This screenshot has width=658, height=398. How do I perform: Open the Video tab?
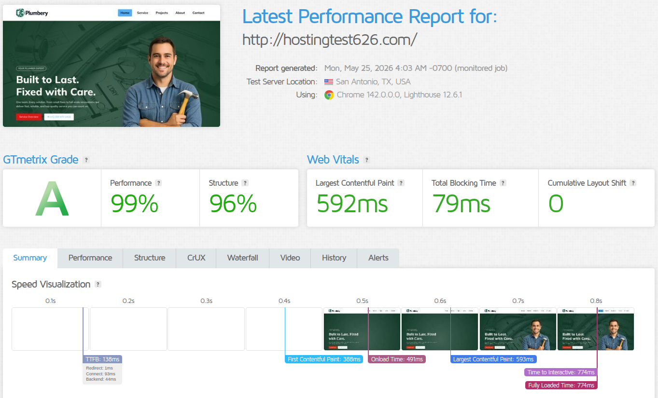pyautogui.click(x=290, y=258)
